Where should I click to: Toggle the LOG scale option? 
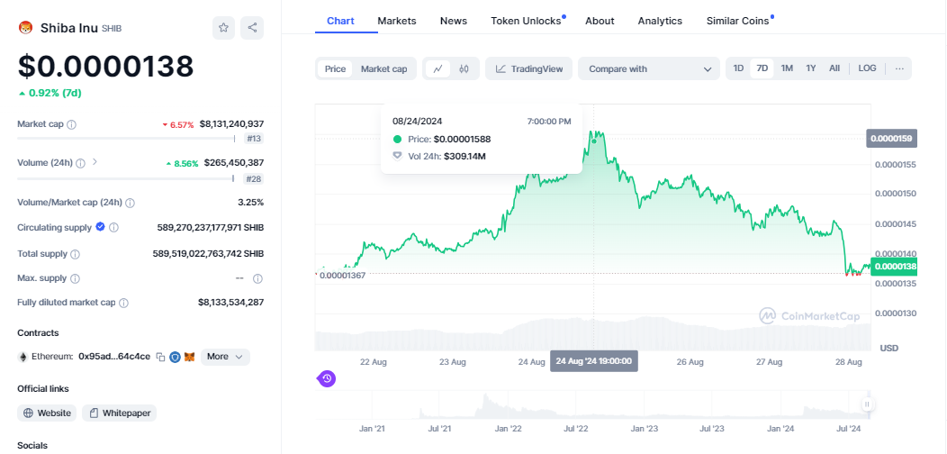coord(867,68)
